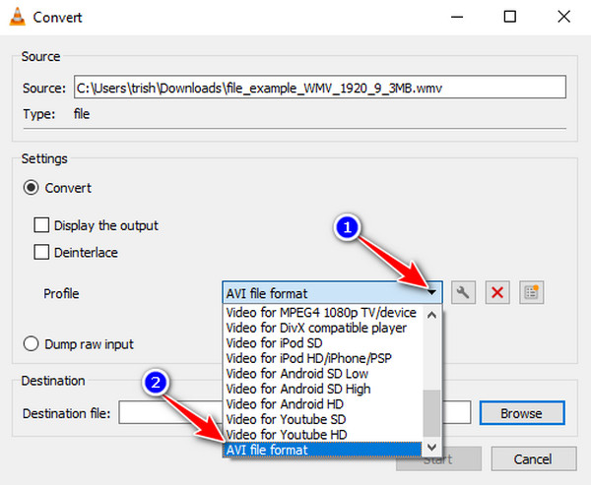Delete selected profile with red X icon
The height and width of the screenshot is (485, 591).
(497, 292)
